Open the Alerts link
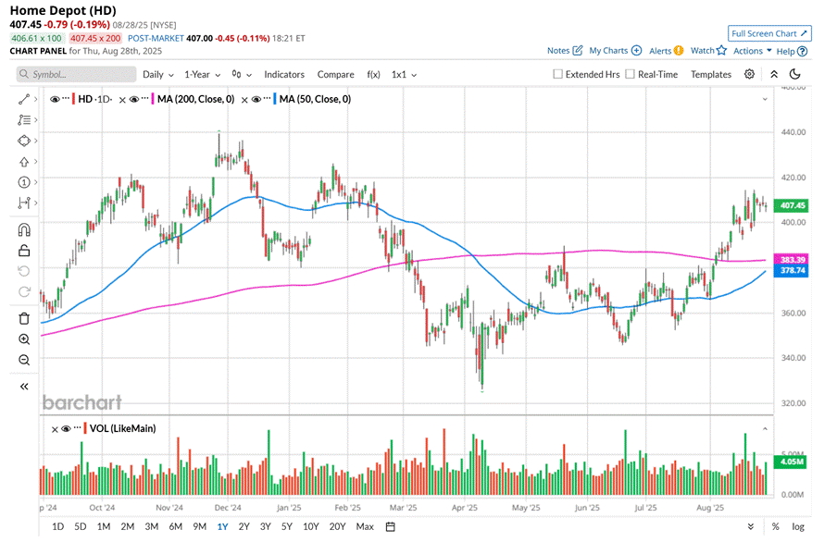Image resolution: width=837 pixels, height=542 pixels. 667,51
